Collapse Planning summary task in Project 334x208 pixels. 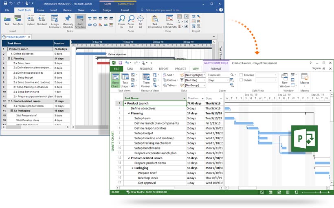tap(129, 114)
